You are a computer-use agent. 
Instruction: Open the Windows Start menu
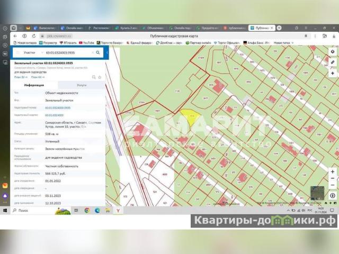5,211
